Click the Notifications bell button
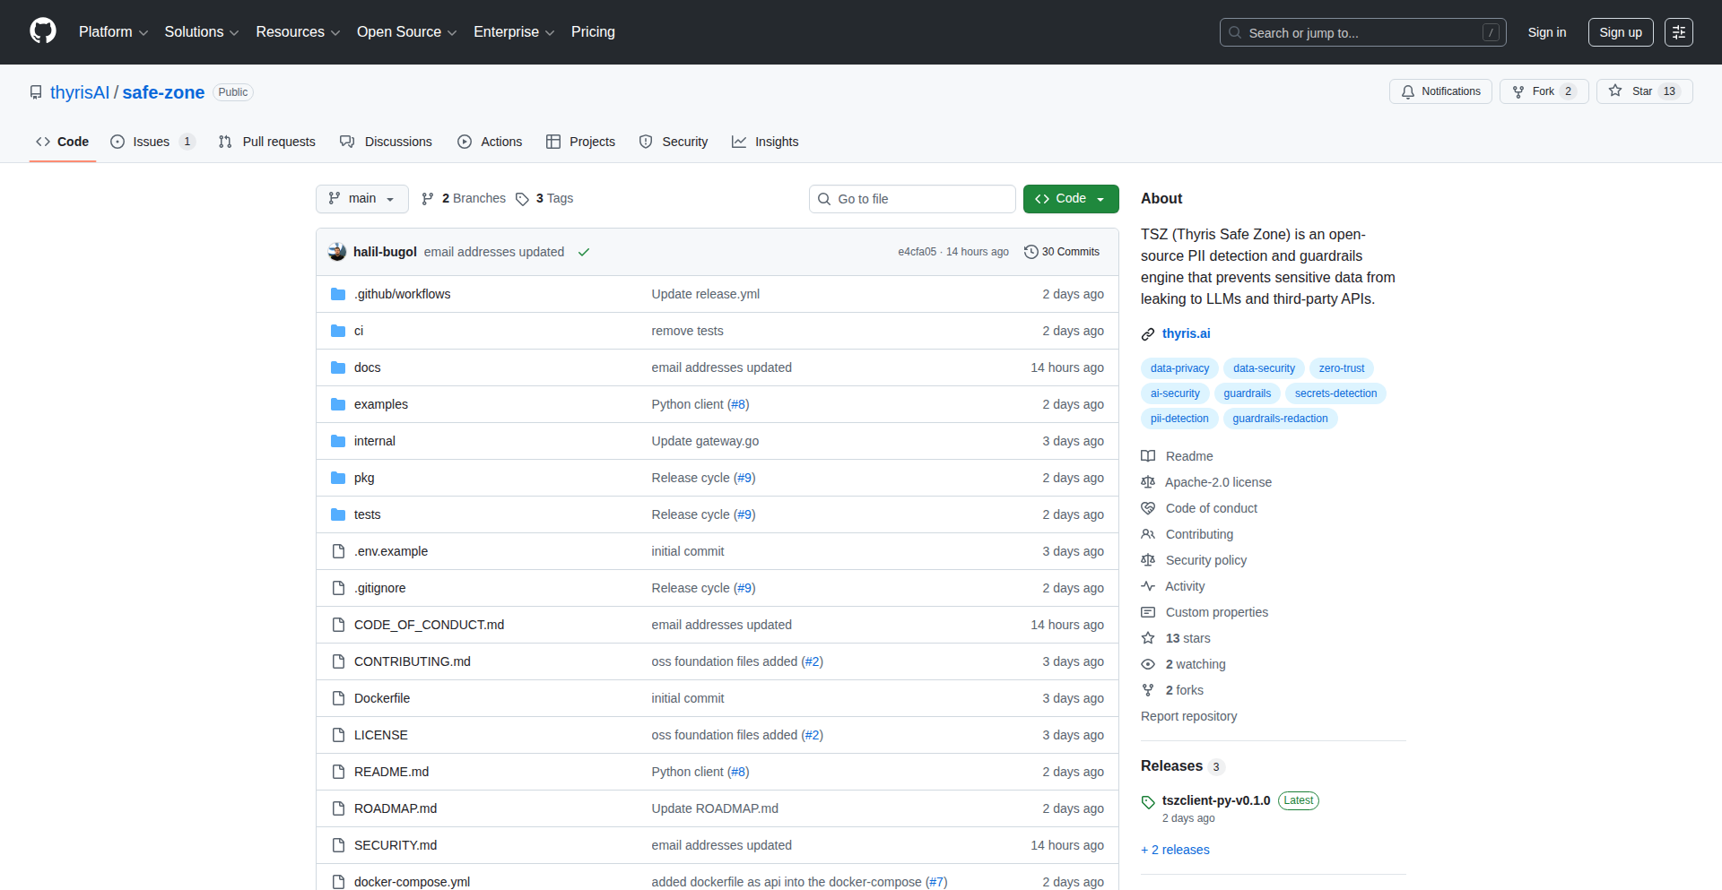This screenshot has width=1722, height=890. pyautogui.click(x=1440, y=91)
